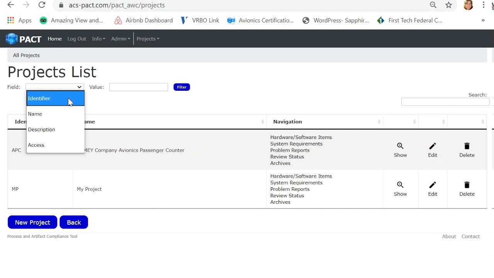Click the Show magnifier icon for MP project
The width and height of the screenshot is (494, 278).
[x=400, y=185]
